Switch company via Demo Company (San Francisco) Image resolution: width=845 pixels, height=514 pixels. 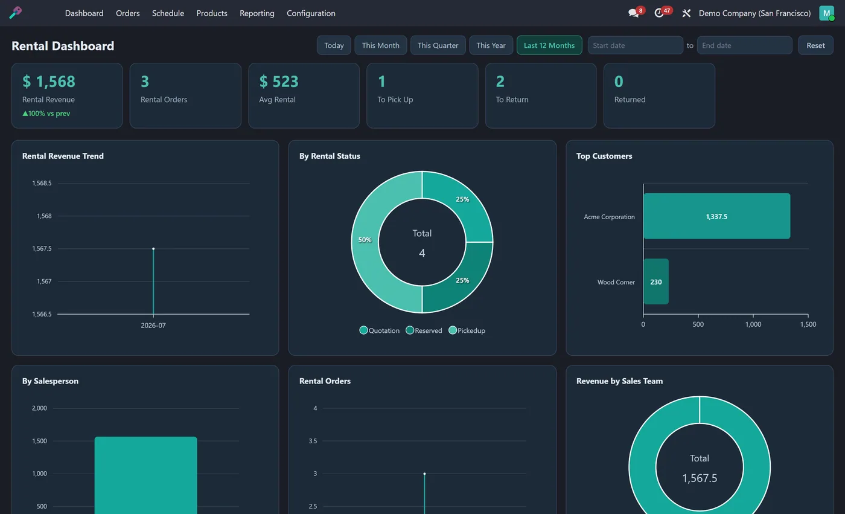[754, 13]
